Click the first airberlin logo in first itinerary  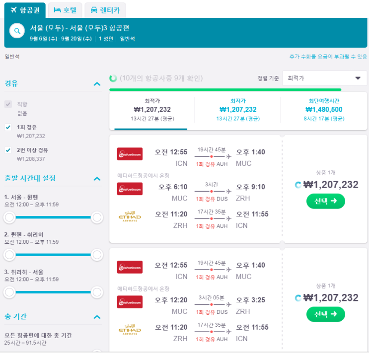point(130,153)
